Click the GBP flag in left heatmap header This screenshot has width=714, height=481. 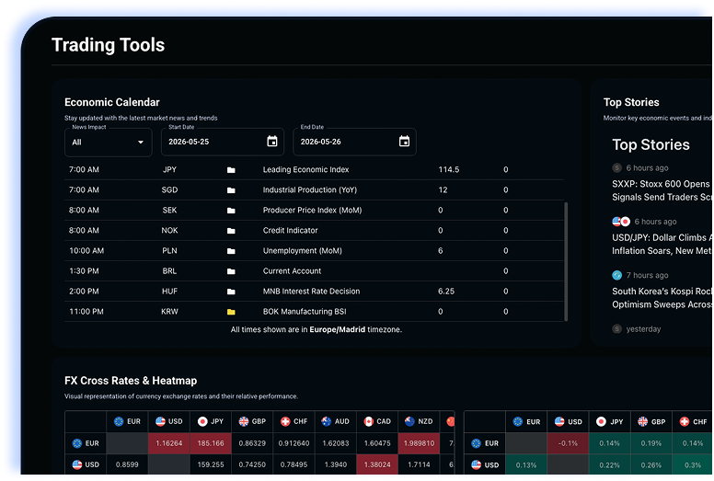click(244, 421)
